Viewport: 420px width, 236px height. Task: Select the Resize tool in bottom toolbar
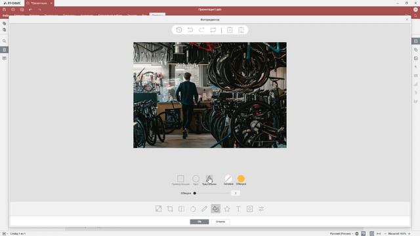pyautogui.click(x=159, y=208)
